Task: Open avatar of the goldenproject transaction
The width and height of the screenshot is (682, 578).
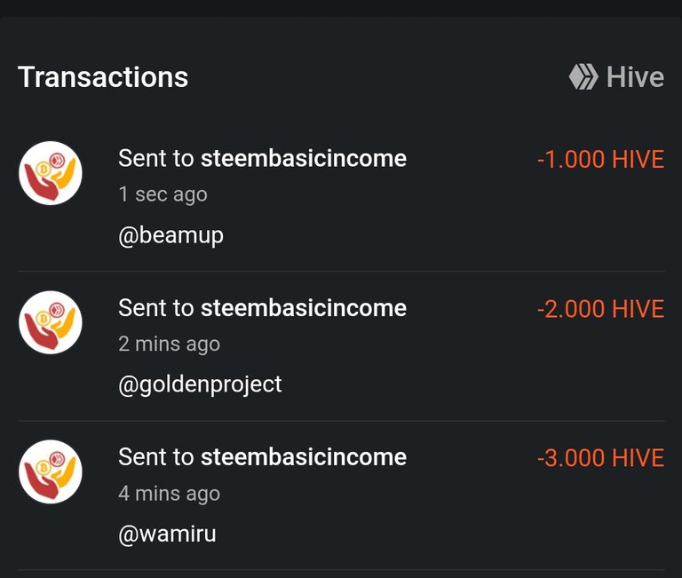Action: click(x=51, y=322)
